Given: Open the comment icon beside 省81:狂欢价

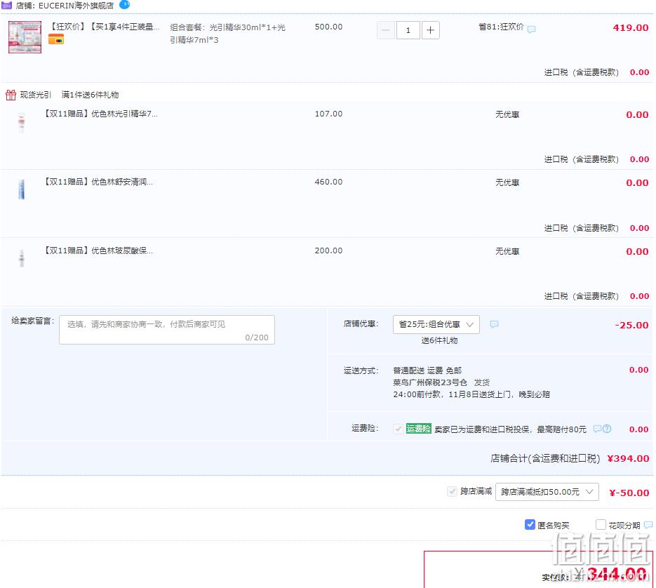Looking at the screenshot, I should [531, 29].
